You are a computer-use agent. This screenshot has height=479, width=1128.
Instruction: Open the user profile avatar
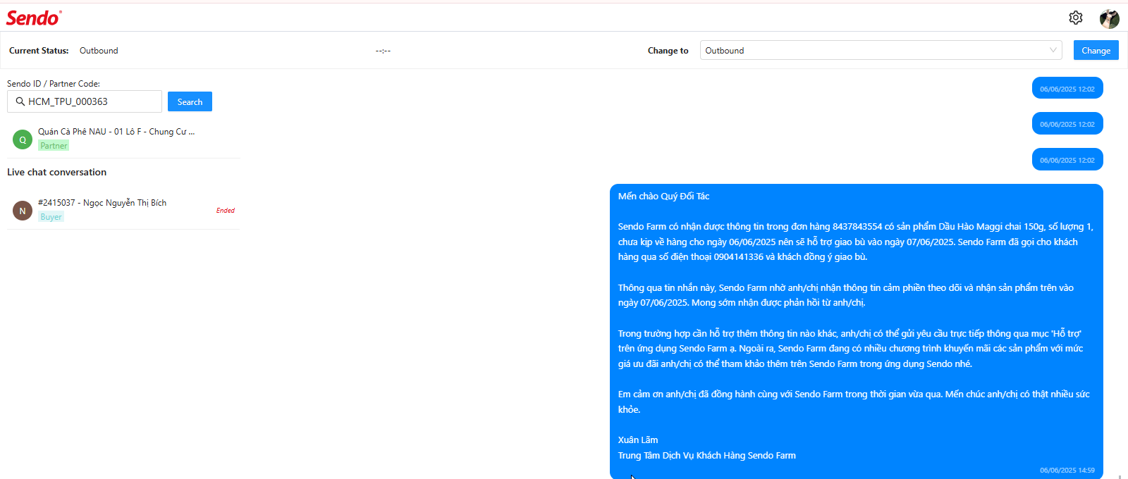[1110, 19]
